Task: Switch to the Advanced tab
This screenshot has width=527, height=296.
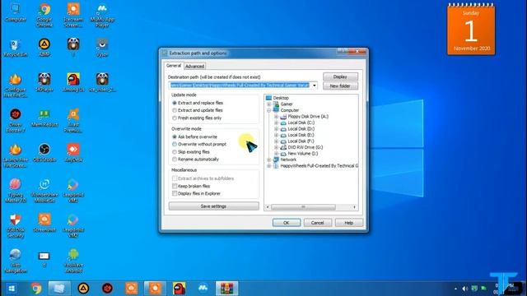Action: pyautogui.click(x=194, y=66)
